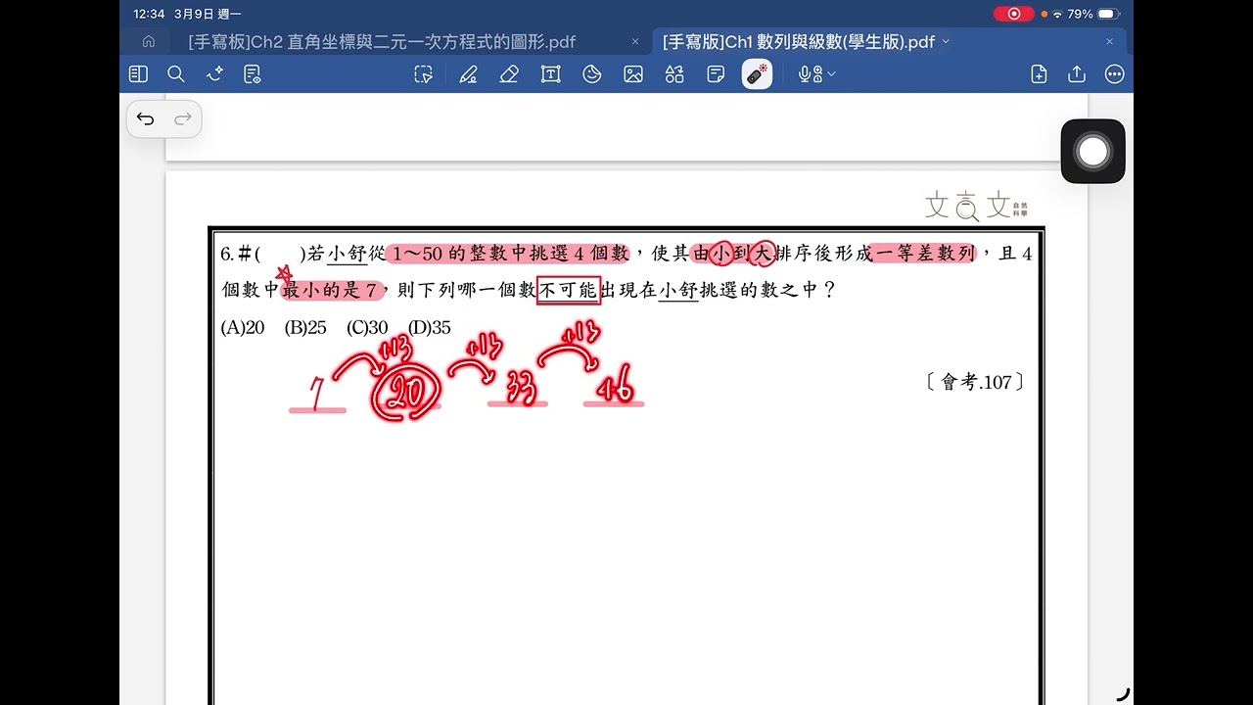The width and height of the screenshot is (1253, 705).
Task: Open the home screen icon
Action: (148, 41)
